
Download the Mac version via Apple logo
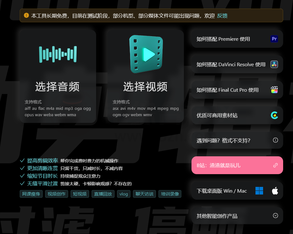pos(275,191)
